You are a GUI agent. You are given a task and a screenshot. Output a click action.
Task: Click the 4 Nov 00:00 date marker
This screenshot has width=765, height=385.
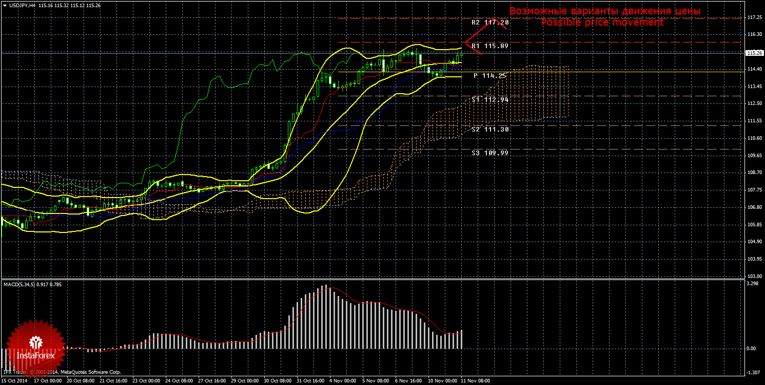(343, 381)
